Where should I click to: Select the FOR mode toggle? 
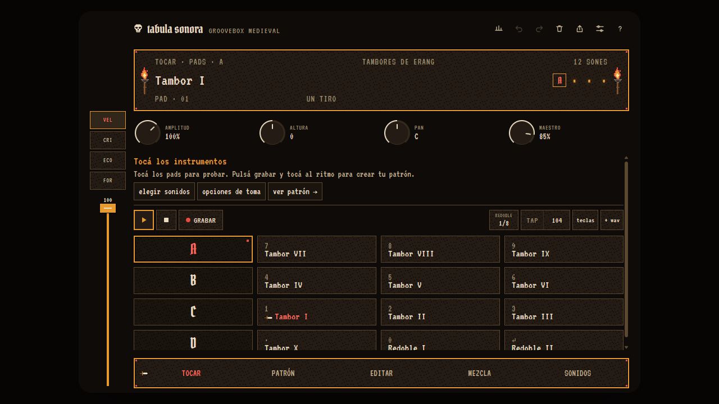coord(108,181)
